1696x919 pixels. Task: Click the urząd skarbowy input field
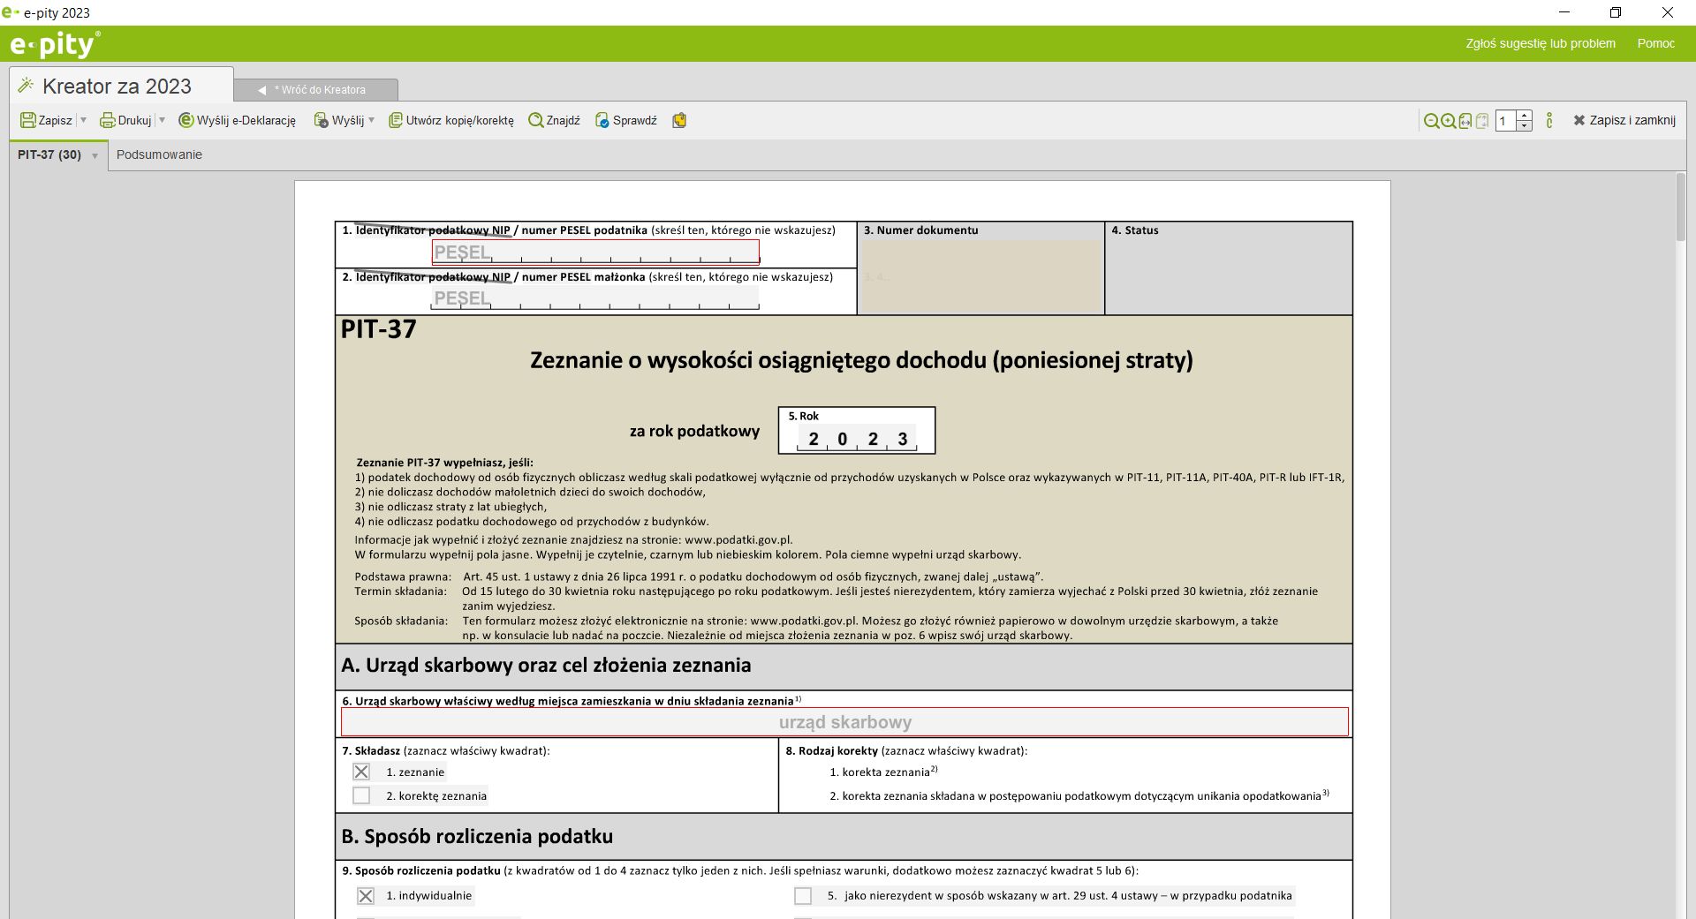844,722
